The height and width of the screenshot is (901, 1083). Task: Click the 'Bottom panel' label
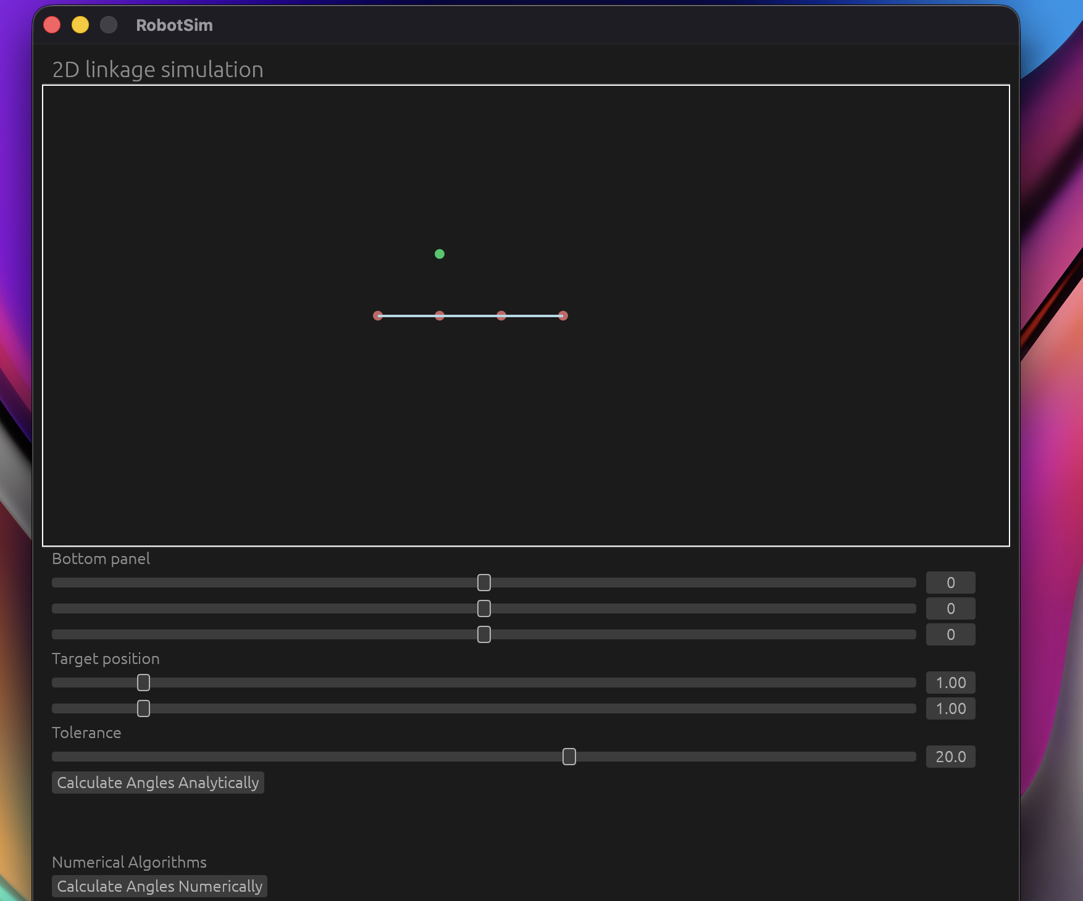tap(101, 558)
